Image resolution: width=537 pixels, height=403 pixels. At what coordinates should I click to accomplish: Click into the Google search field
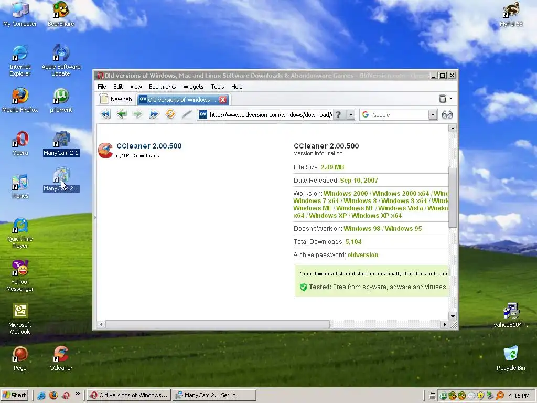[399, 115]
